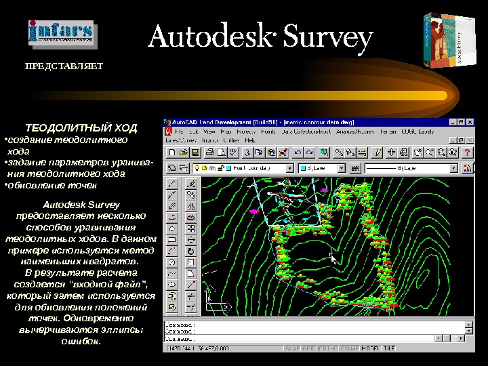The height and width of the screenshot is (366, 488).
Task: Toggle MODEL space in status bar
Action: click(x=371, y=348)
